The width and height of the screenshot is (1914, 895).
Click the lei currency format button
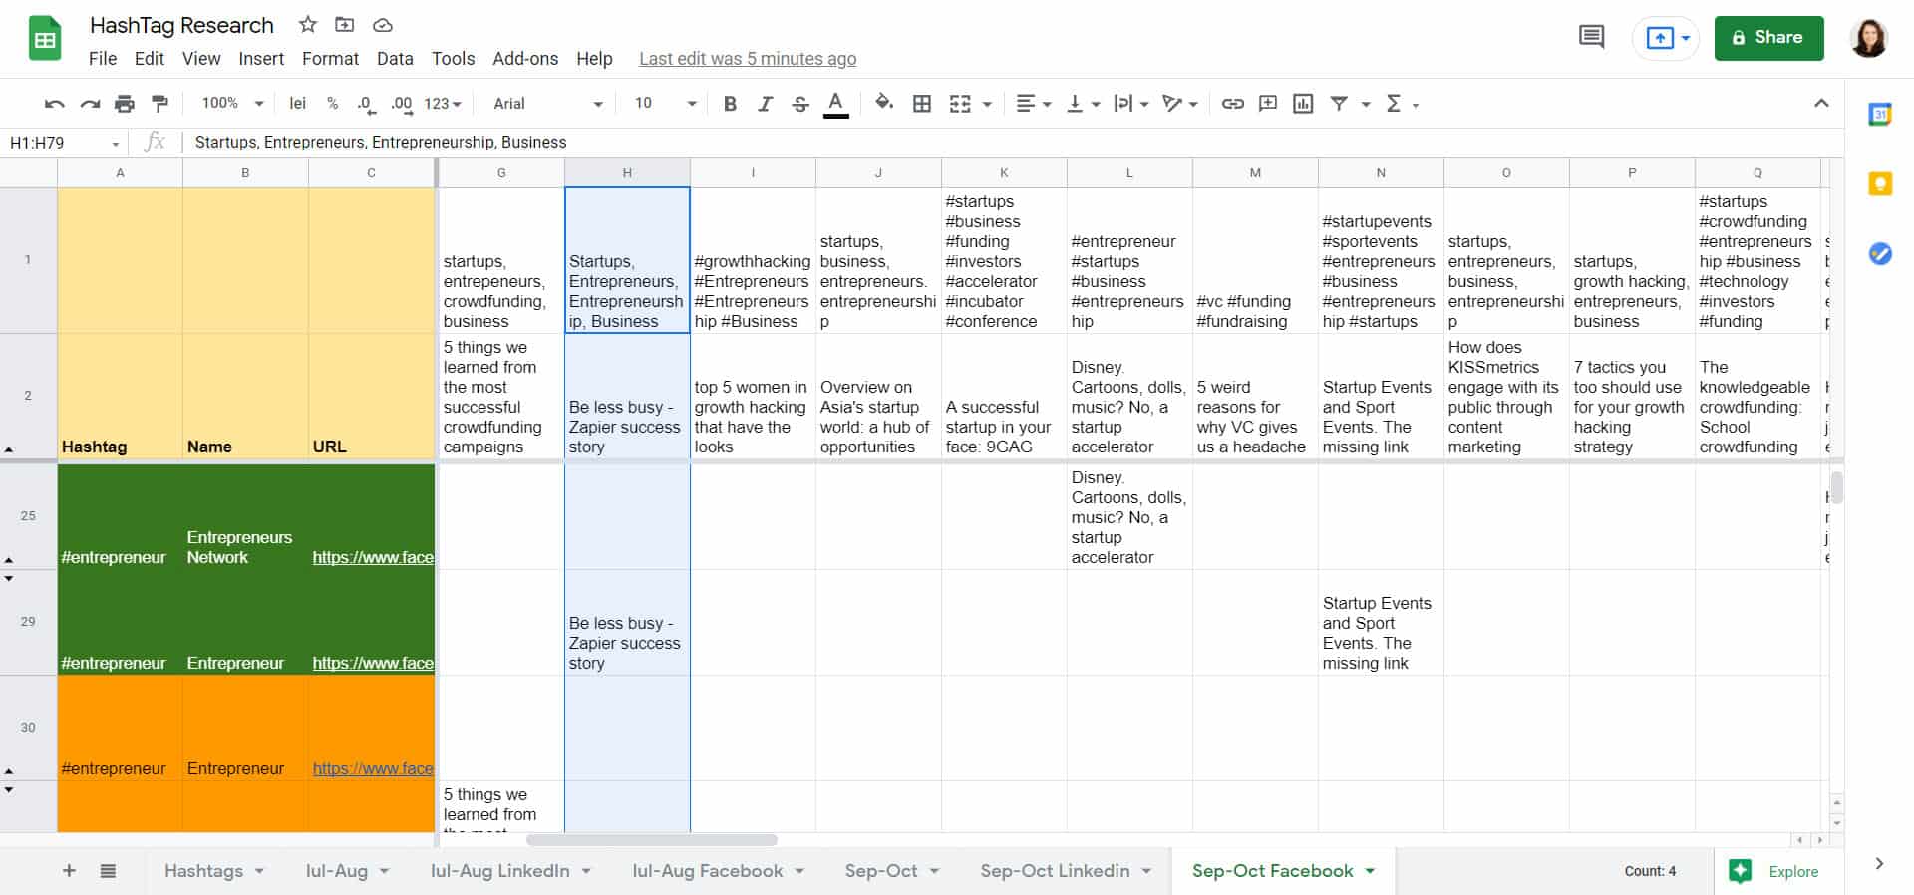(297, 104)
